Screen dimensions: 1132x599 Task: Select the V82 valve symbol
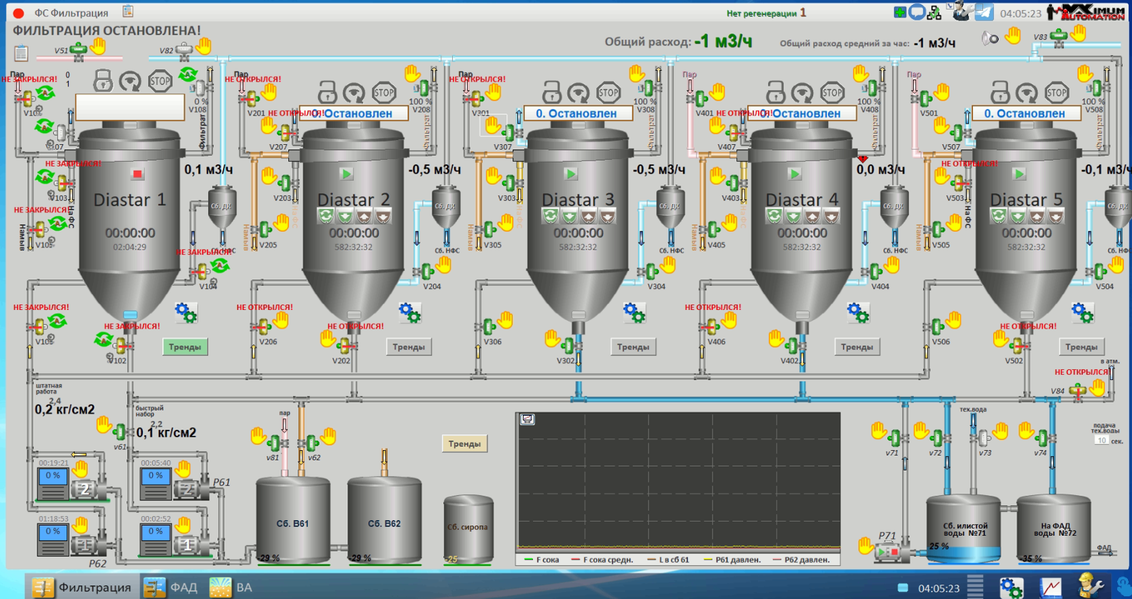click(x=184, y=50)
